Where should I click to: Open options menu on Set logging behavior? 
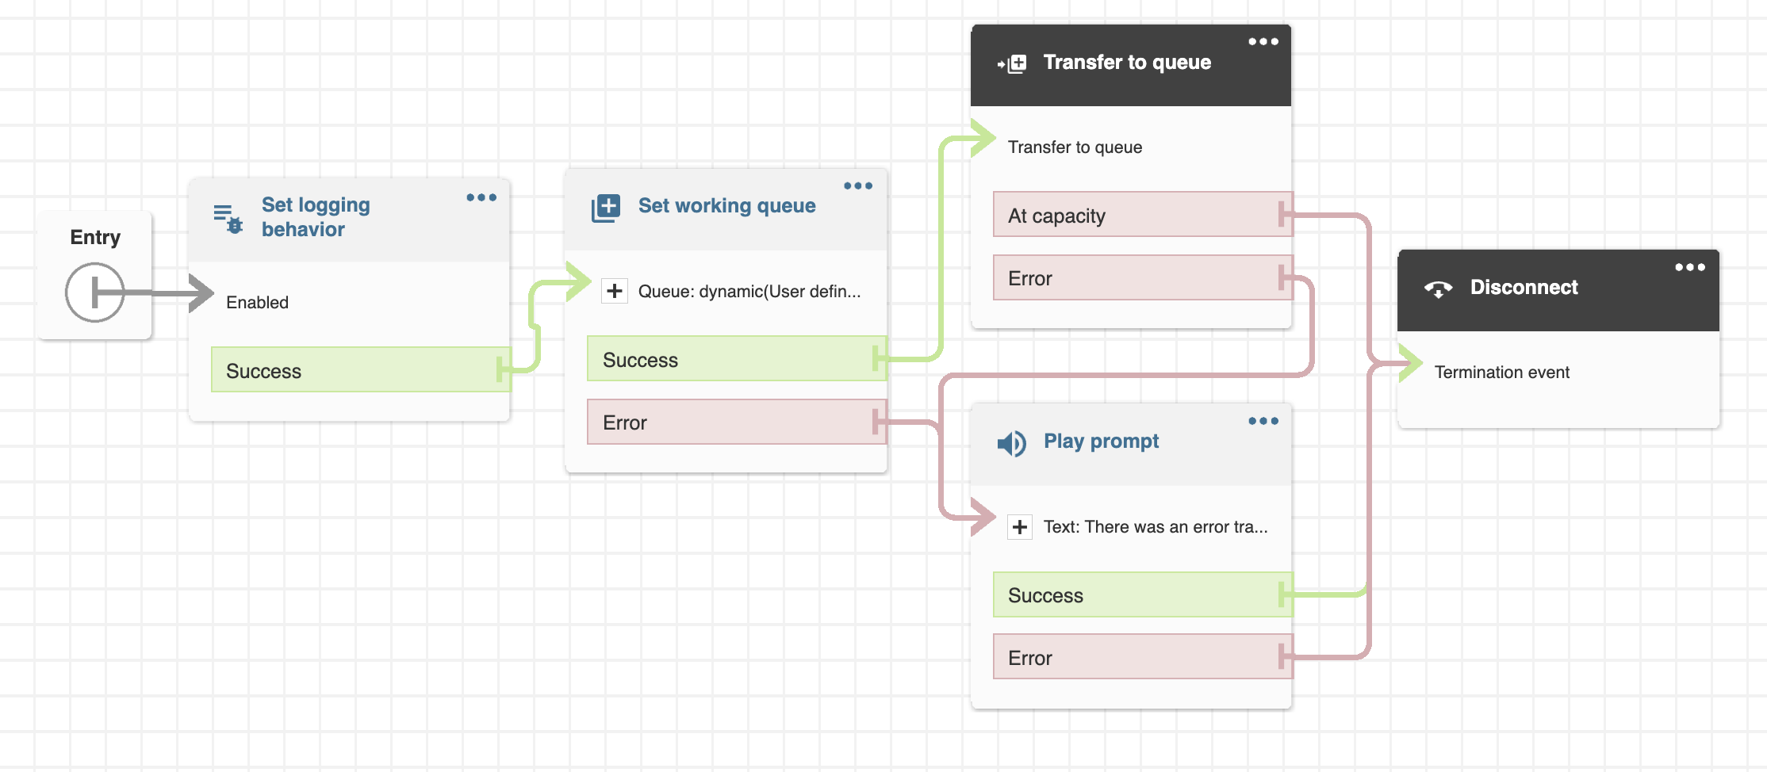point(481,197)
